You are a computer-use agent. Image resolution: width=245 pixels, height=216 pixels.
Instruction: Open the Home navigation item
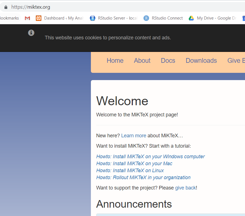(x=115, y=60)
